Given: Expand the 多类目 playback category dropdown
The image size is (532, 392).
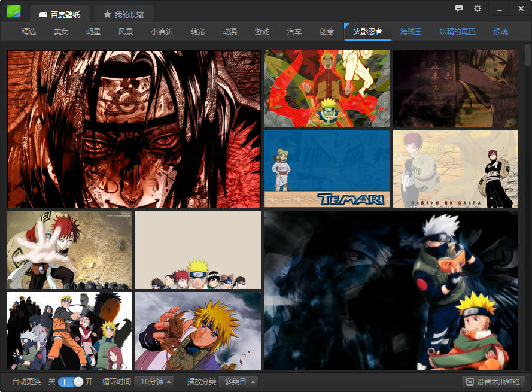Looking at the screenshot, I should [238, 382].
